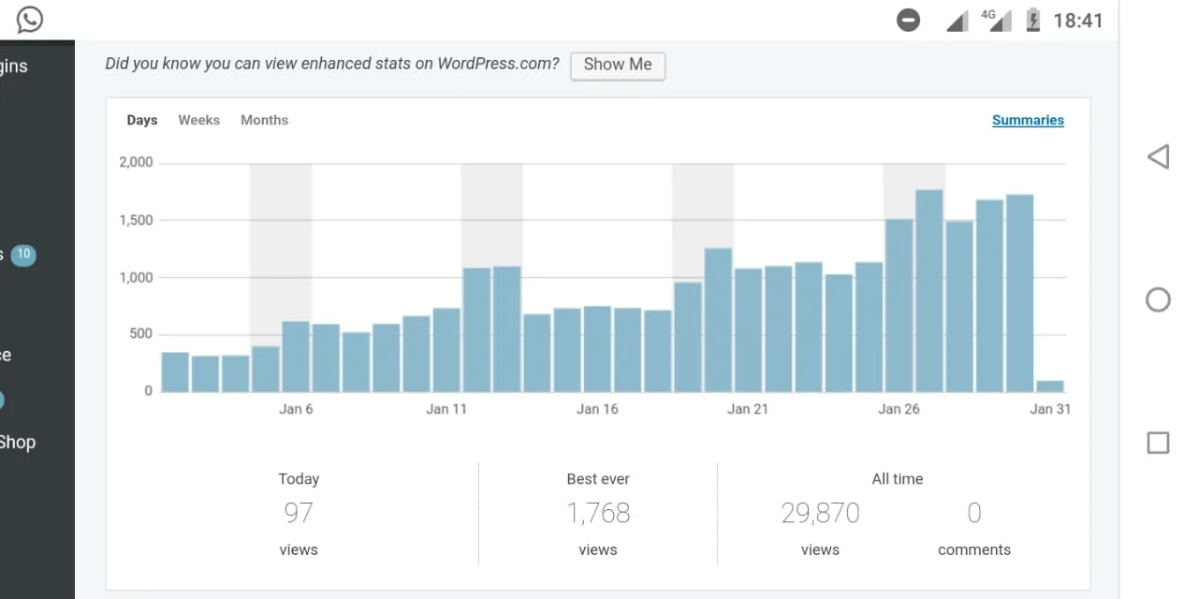The image size is (1198, 599).
Task: Click the status bar clock showing 18:41
Action: tap(1078, 21)
